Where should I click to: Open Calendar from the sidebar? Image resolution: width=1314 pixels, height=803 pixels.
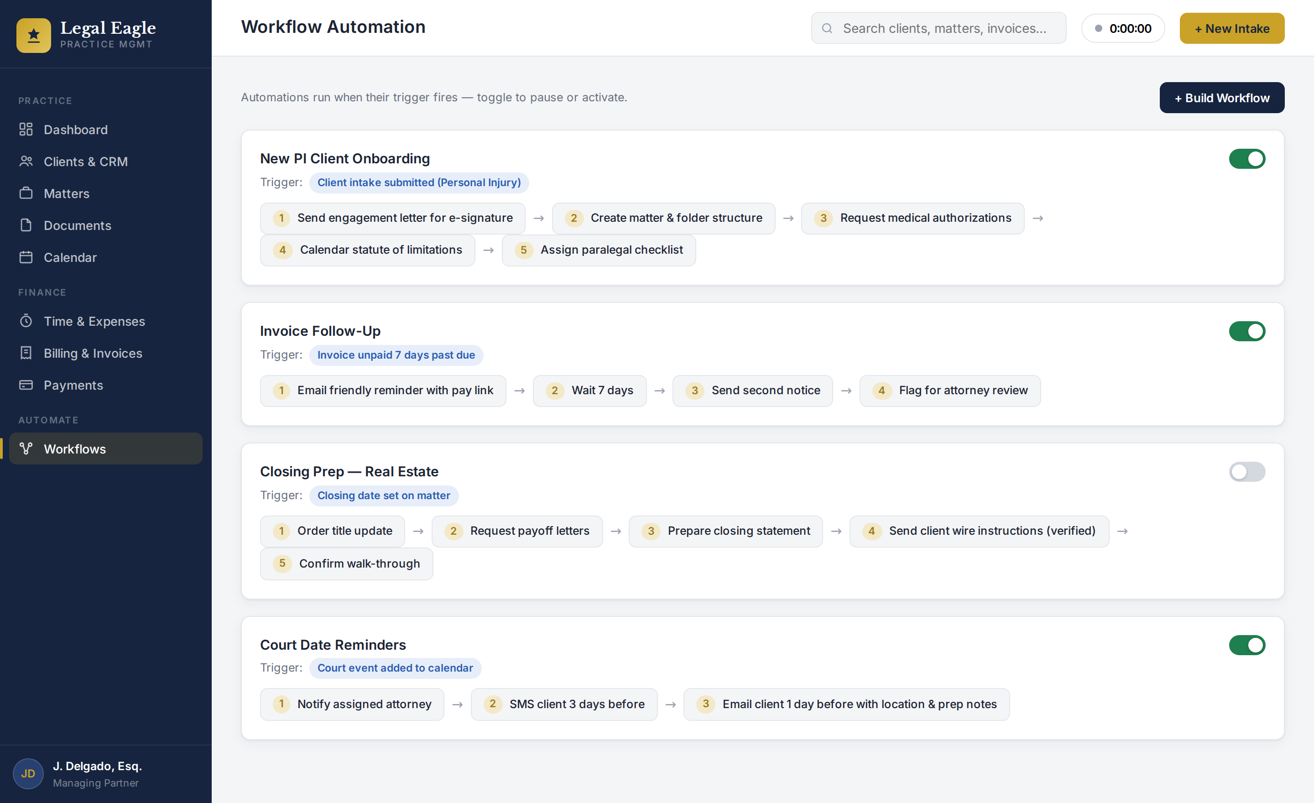[105, 257]
